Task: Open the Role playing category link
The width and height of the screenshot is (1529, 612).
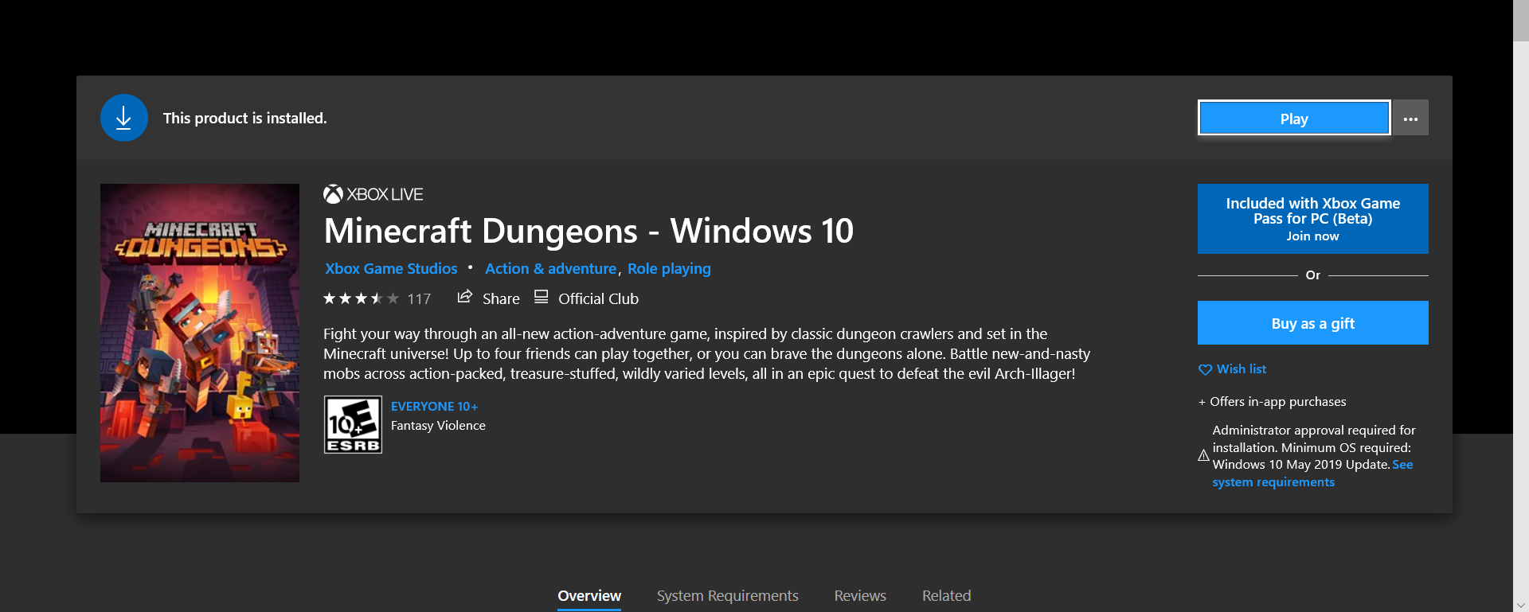Action: 669,269
